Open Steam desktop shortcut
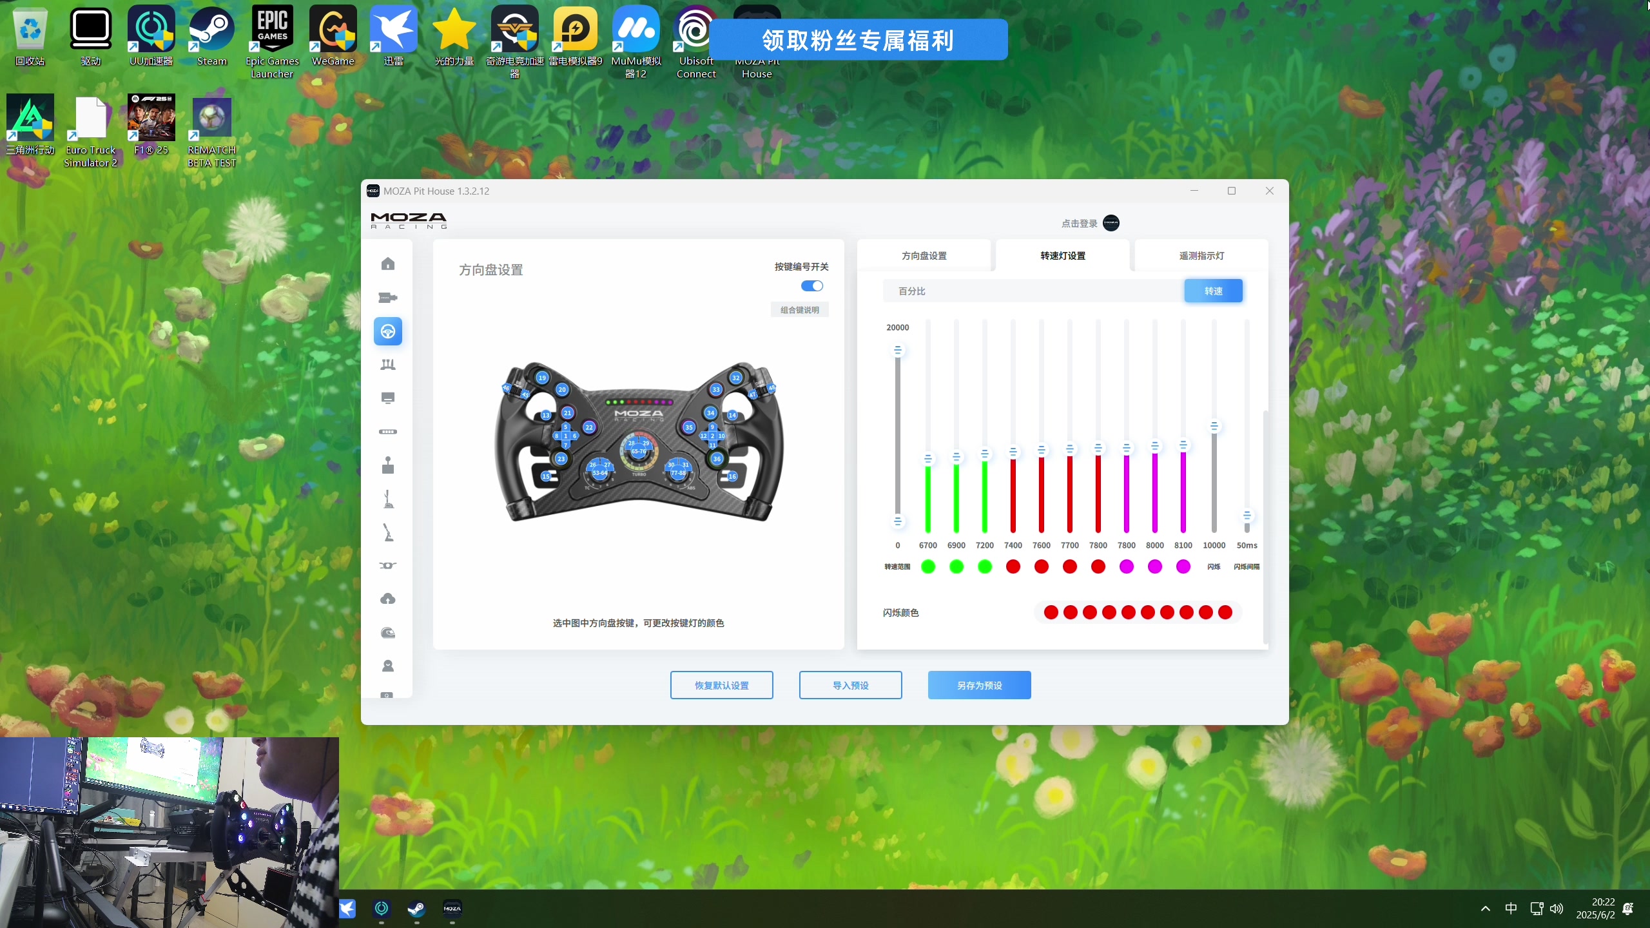 (x=211, y=36)
